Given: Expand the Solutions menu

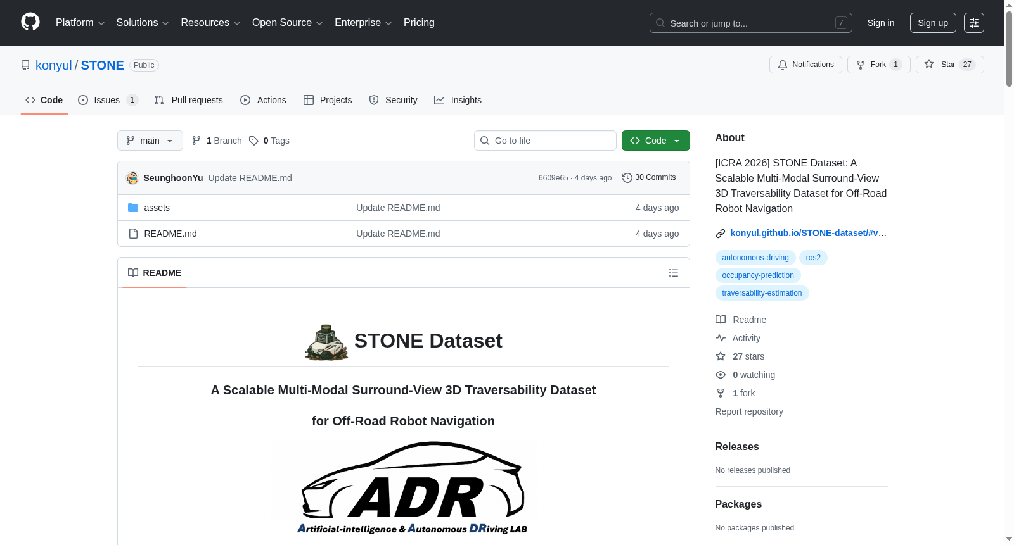Looking at the screenshot, I should (x=143, y=23).
